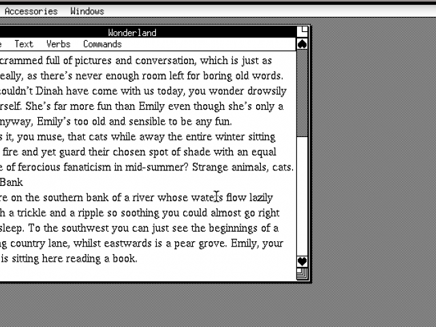Open the Accessories menu

(x=31, y=11)
